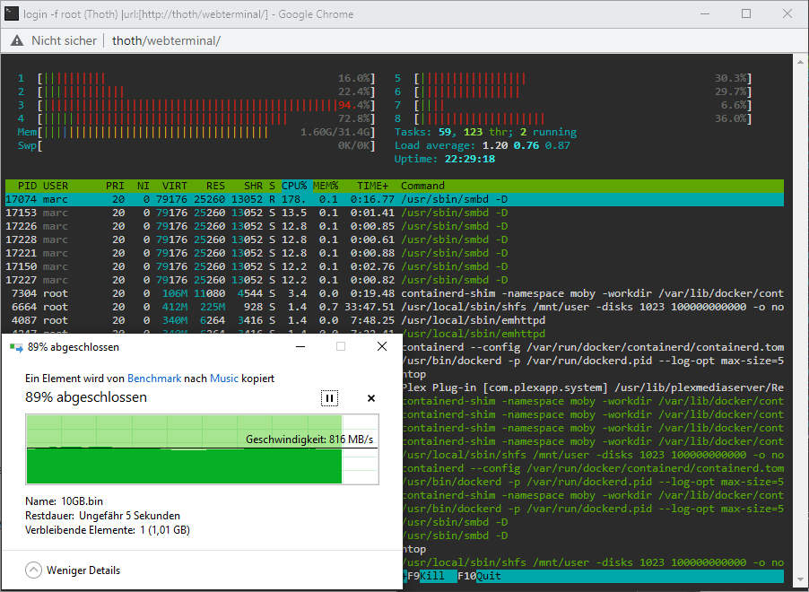Click the S state column header
The image size is (809, 592).
click(x=272, y=186)
